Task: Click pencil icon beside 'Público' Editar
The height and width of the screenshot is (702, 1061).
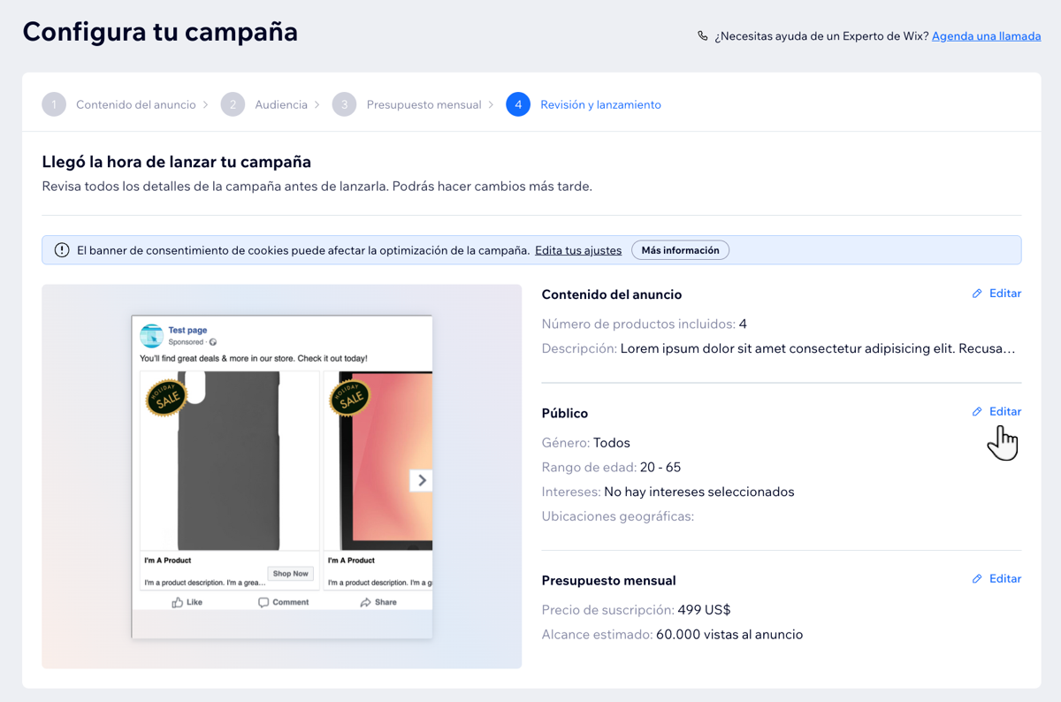Action: [977, 411]
